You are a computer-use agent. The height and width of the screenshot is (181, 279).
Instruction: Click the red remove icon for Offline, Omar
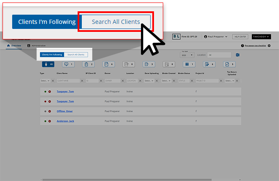pyautogui.click(x=50, y=111)
